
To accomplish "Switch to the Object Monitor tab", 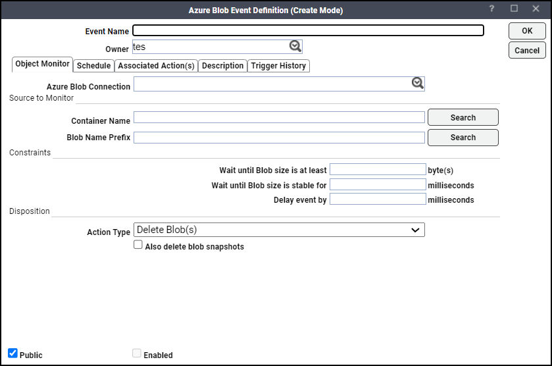I will 42,64.
